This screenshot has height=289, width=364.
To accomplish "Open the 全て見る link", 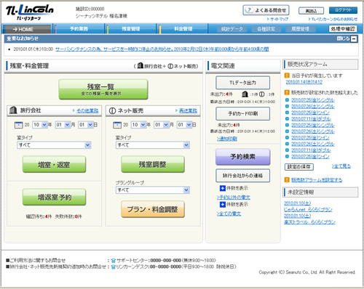I will pyautogui.click(x=341, y=166).
